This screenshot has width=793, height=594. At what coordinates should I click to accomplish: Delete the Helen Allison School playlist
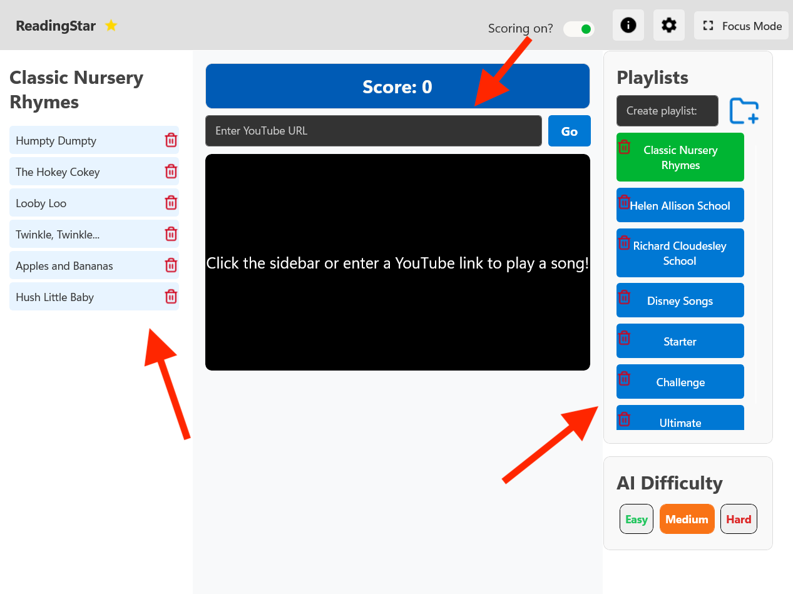pyautogui.click(x=624, y=202)
